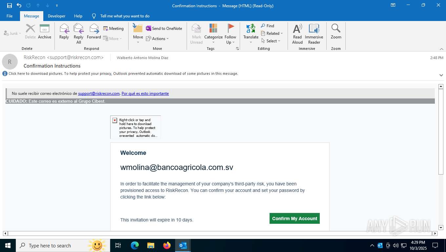Launch Microsoft Edge from the taskbar
446x252 pixels.
[135, 245]
